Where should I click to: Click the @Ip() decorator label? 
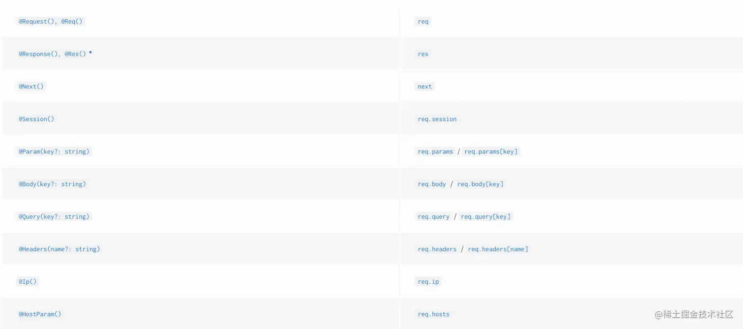coord(28,281)
